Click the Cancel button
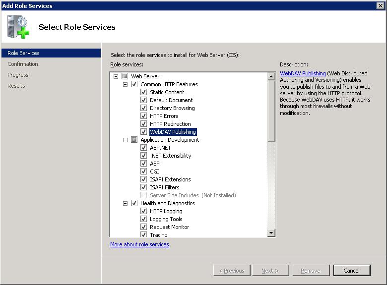This screenshot has height=285, width=387. [x=351, y=271]
